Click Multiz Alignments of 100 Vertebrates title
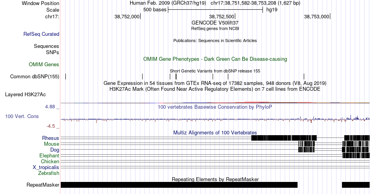This screenshot has height=194, width=370. [x=215, y=132]
